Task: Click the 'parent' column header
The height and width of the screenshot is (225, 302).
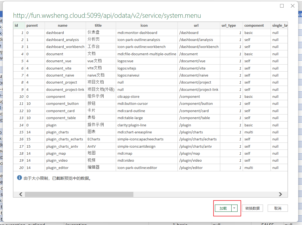Action: [32, 26]
